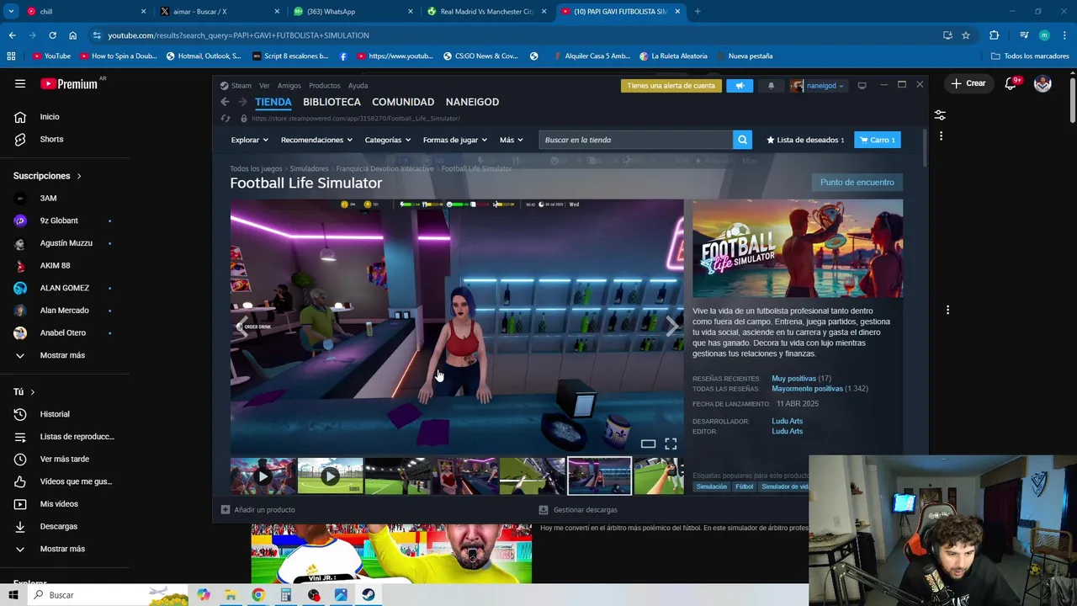Open YouTube hamburger guide menu
This screenshot has width=1077, height=606.
point(20,83)
